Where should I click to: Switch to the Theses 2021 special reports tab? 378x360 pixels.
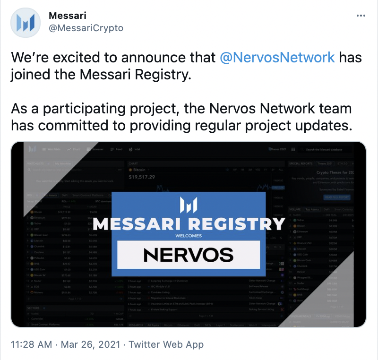coord(325,163)
